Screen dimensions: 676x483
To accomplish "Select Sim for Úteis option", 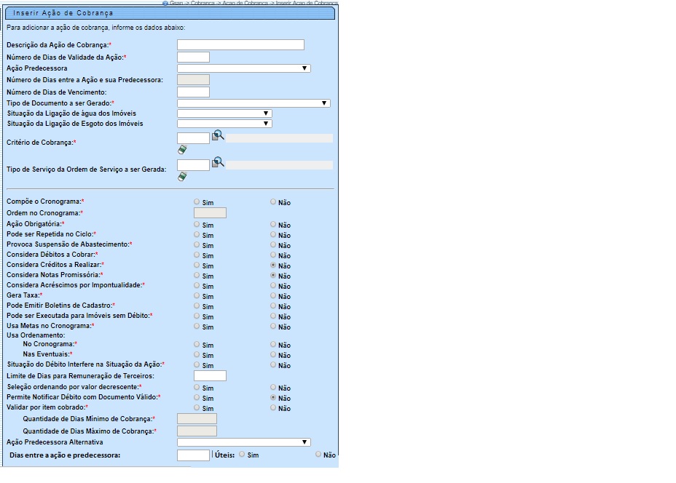I will [242, 454].
